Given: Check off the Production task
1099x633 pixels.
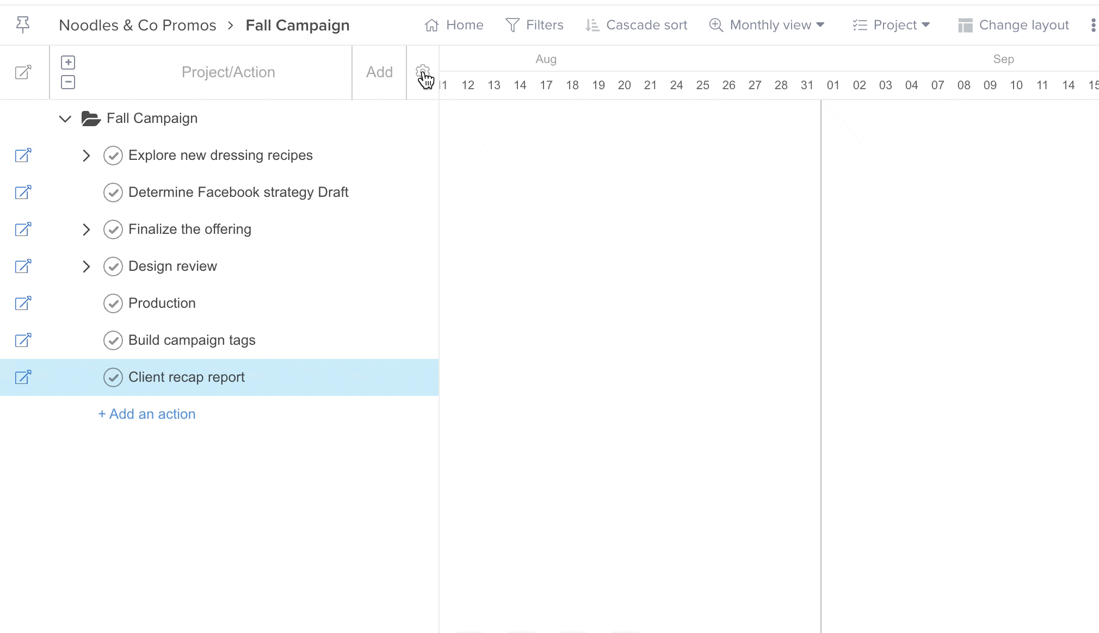Looking at the screenshot, I should (x=113, y=303).
